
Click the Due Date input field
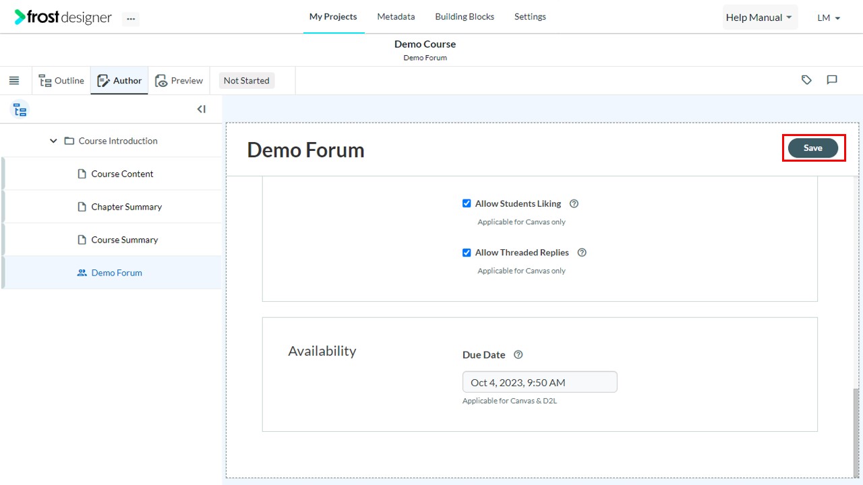539,382
